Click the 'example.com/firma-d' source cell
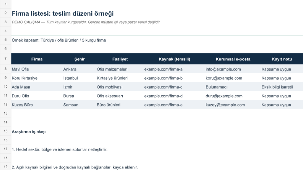Screen dimensions: 303x170 163,96
